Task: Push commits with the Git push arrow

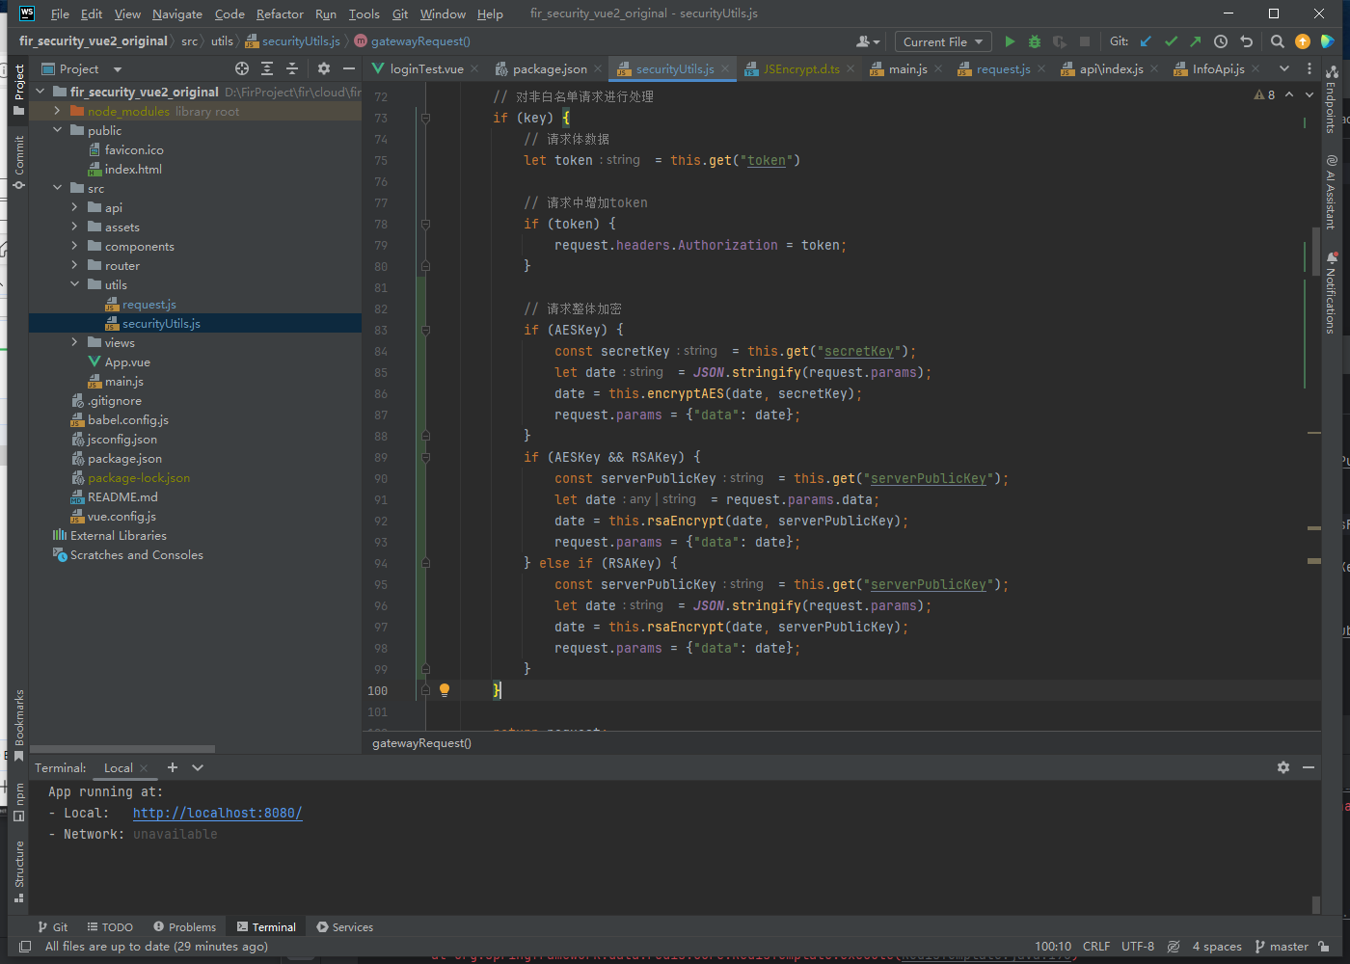Action: [x=1196, y=41]
